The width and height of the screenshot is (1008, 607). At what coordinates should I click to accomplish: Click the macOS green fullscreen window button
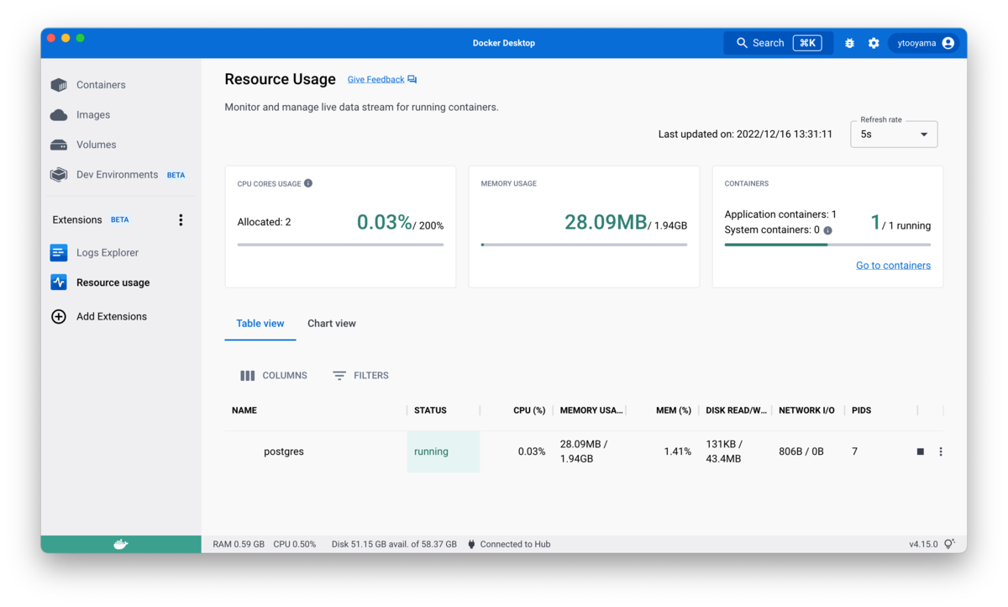coord(81,38)
